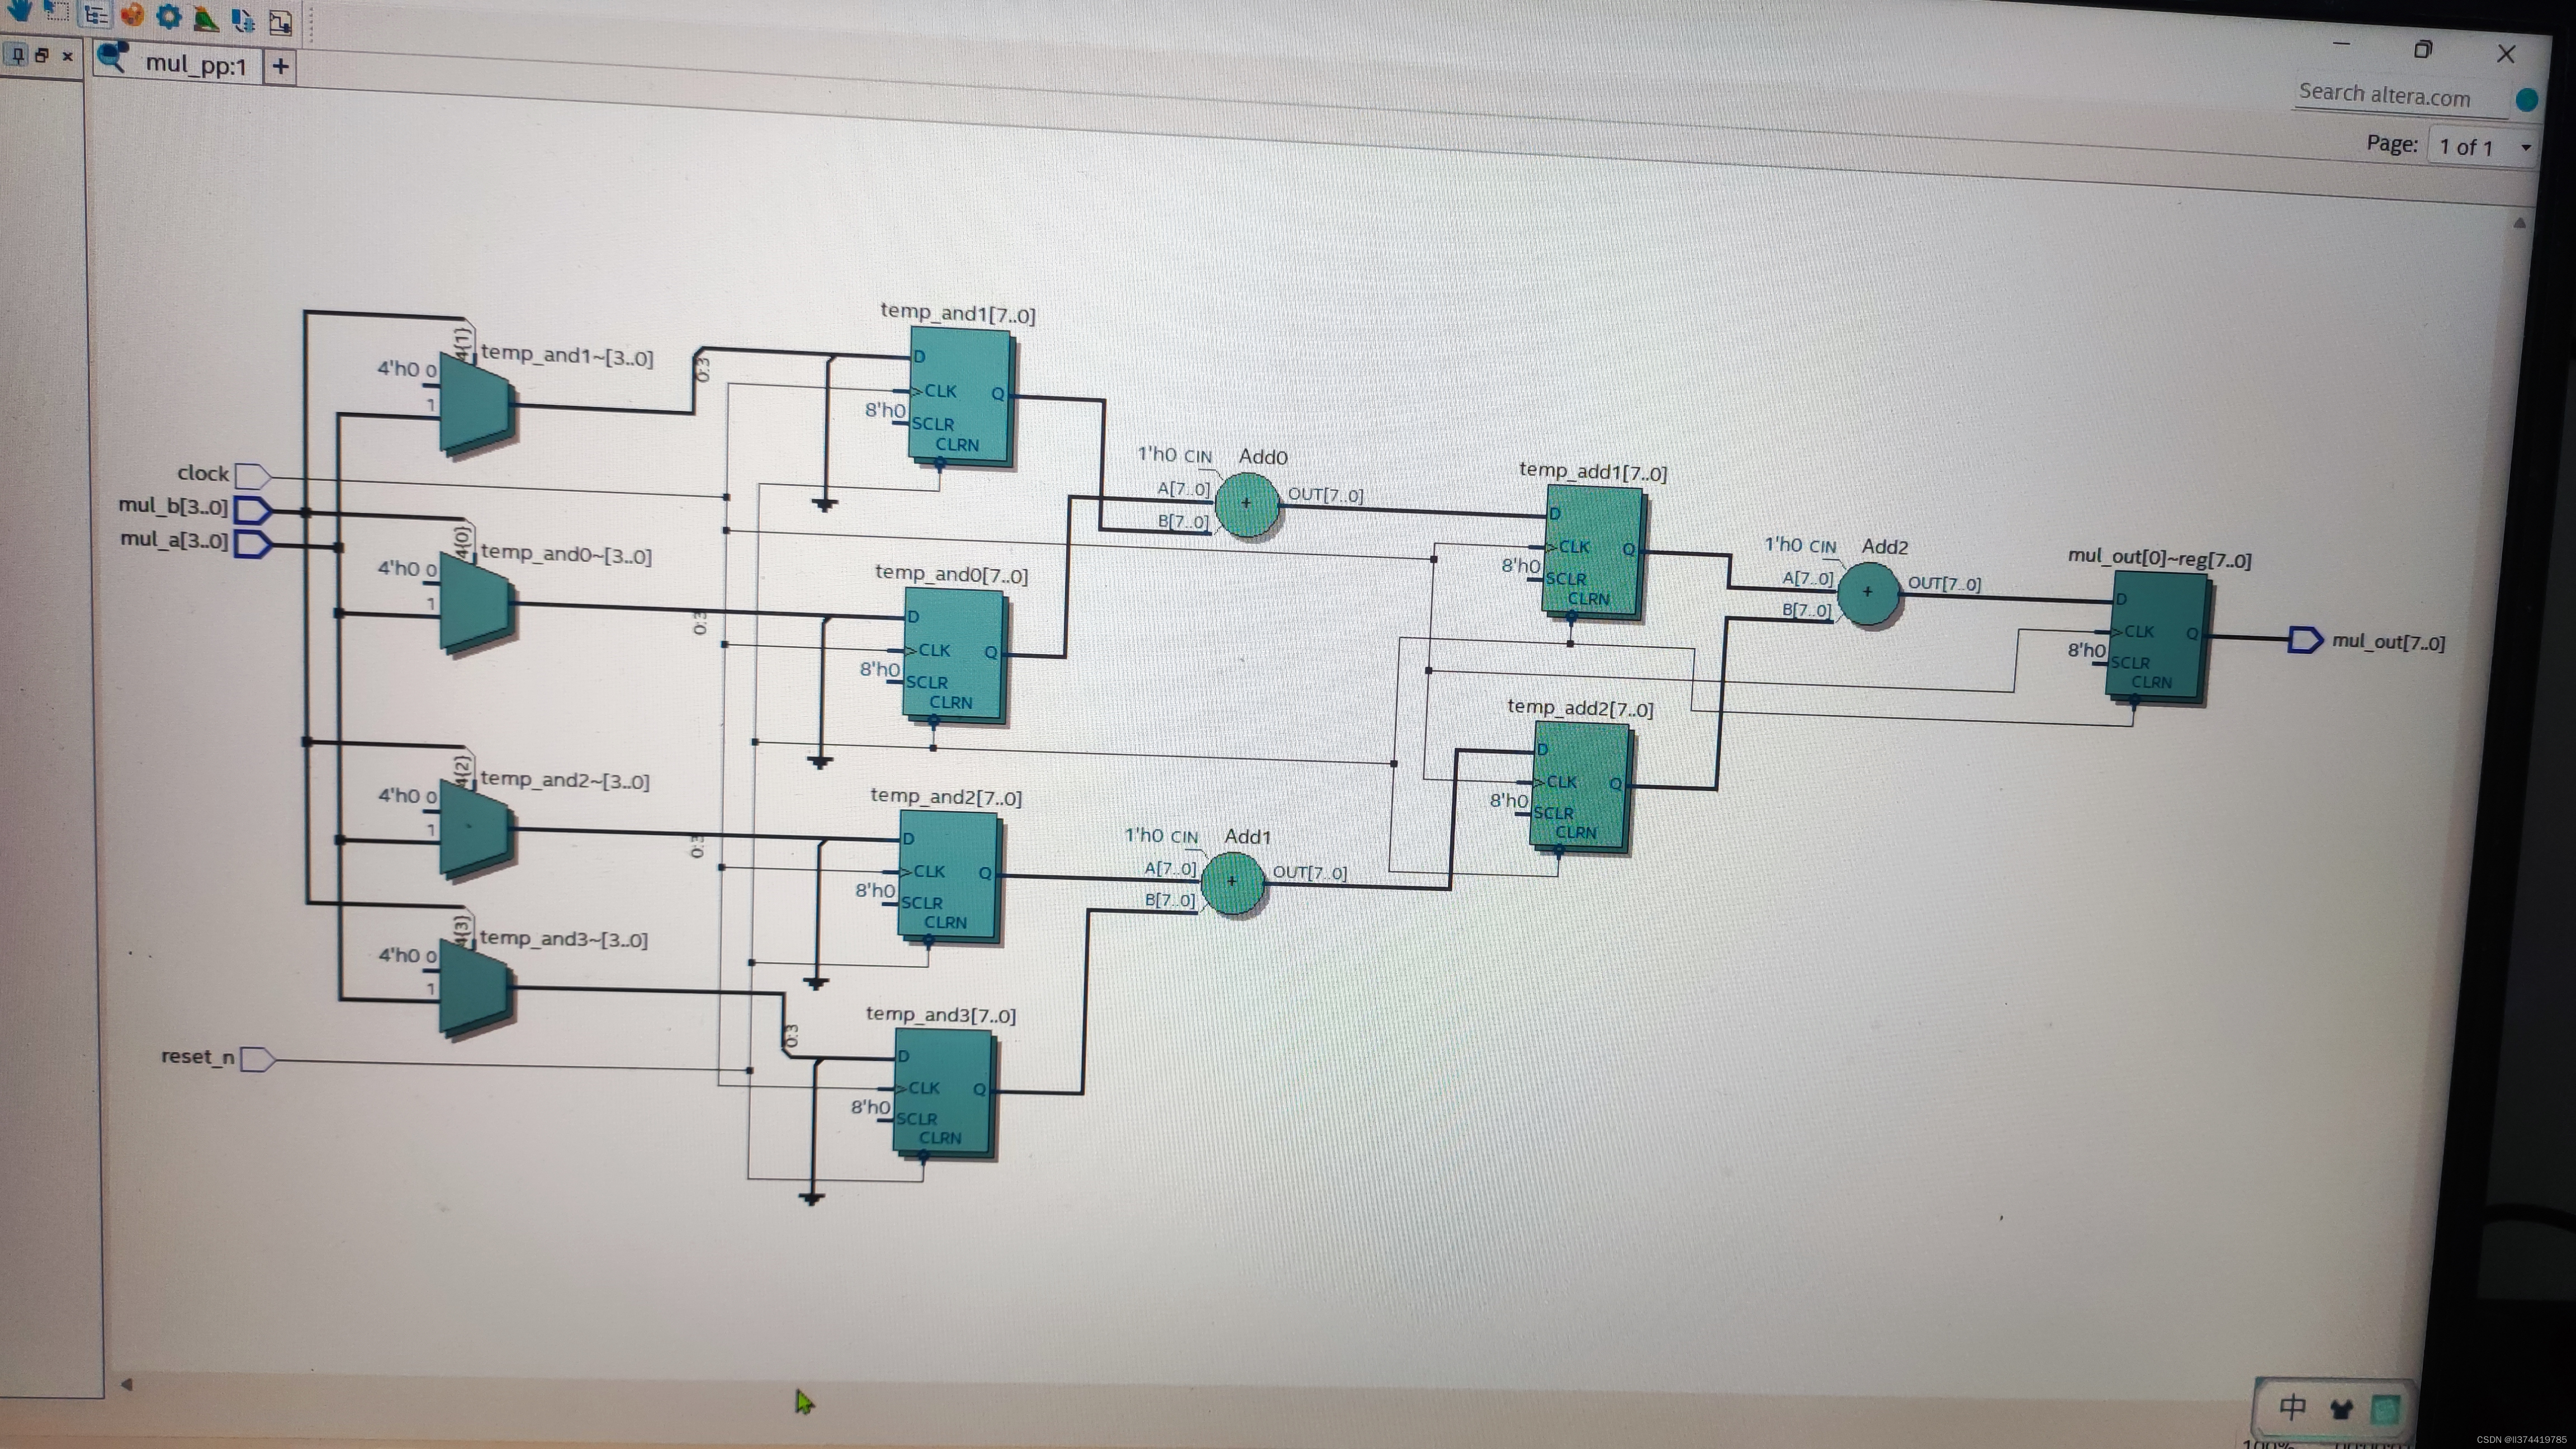Click the Chinese input method indicator
Screen dimensions: 2576x1449
[2292, 1408]
